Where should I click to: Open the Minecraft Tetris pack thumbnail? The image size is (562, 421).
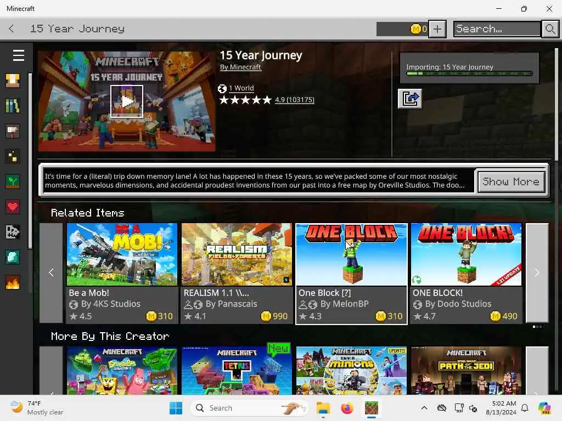click(237, 371)
